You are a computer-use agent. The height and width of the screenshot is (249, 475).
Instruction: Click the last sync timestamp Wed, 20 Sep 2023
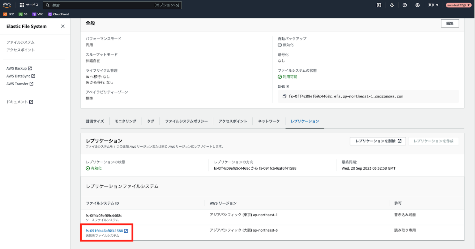point(369,168)
